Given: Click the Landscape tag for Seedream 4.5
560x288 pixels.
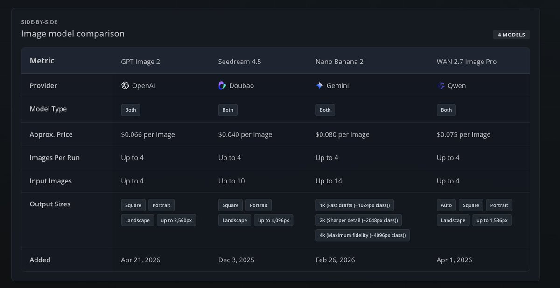Looking at the screenshot, I should click(234, 220).
